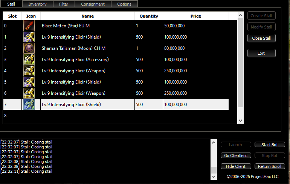Click the Hide Client button

pyautogui.click(x=236, y=166)
